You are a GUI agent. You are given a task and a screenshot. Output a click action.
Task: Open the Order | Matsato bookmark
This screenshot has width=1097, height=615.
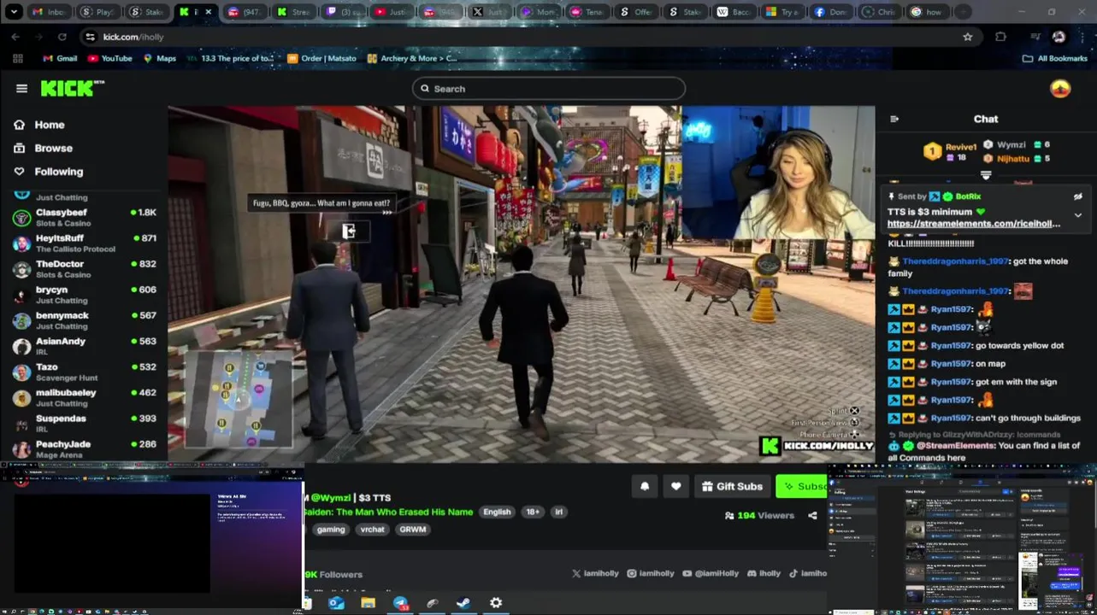point(321,58)
